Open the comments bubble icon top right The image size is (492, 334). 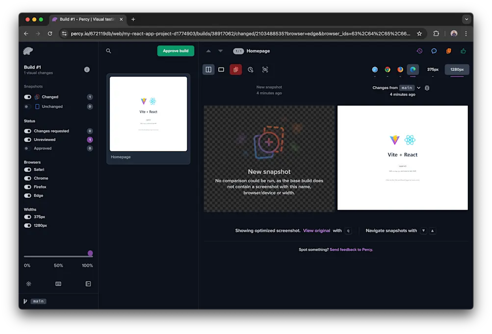pyautogui.click(x=433, y=50)
